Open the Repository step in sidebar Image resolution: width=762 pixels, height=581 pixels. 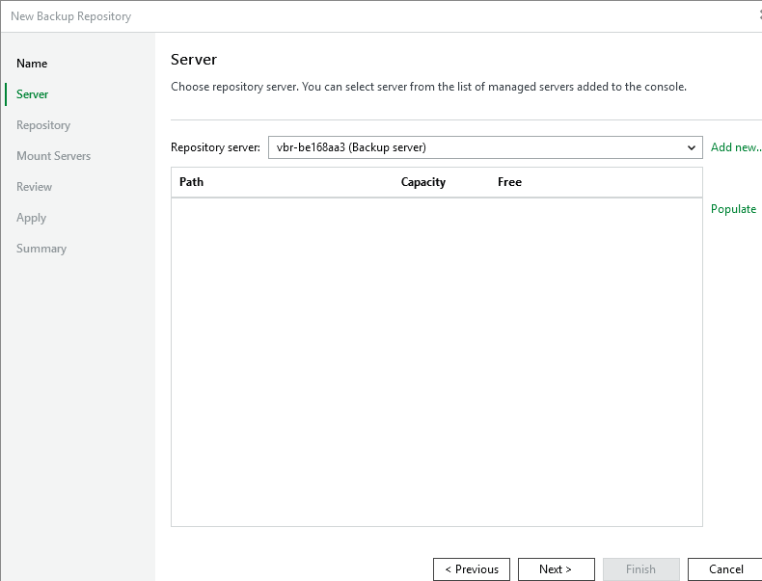(43, 125)
